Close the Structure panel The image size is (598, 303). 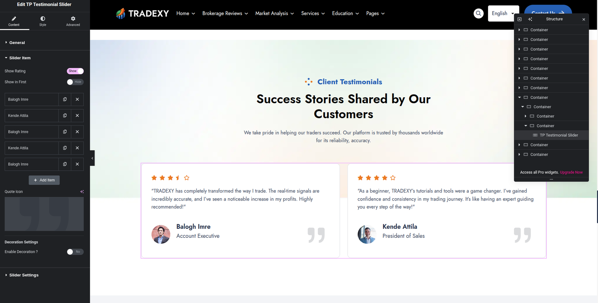583,19
